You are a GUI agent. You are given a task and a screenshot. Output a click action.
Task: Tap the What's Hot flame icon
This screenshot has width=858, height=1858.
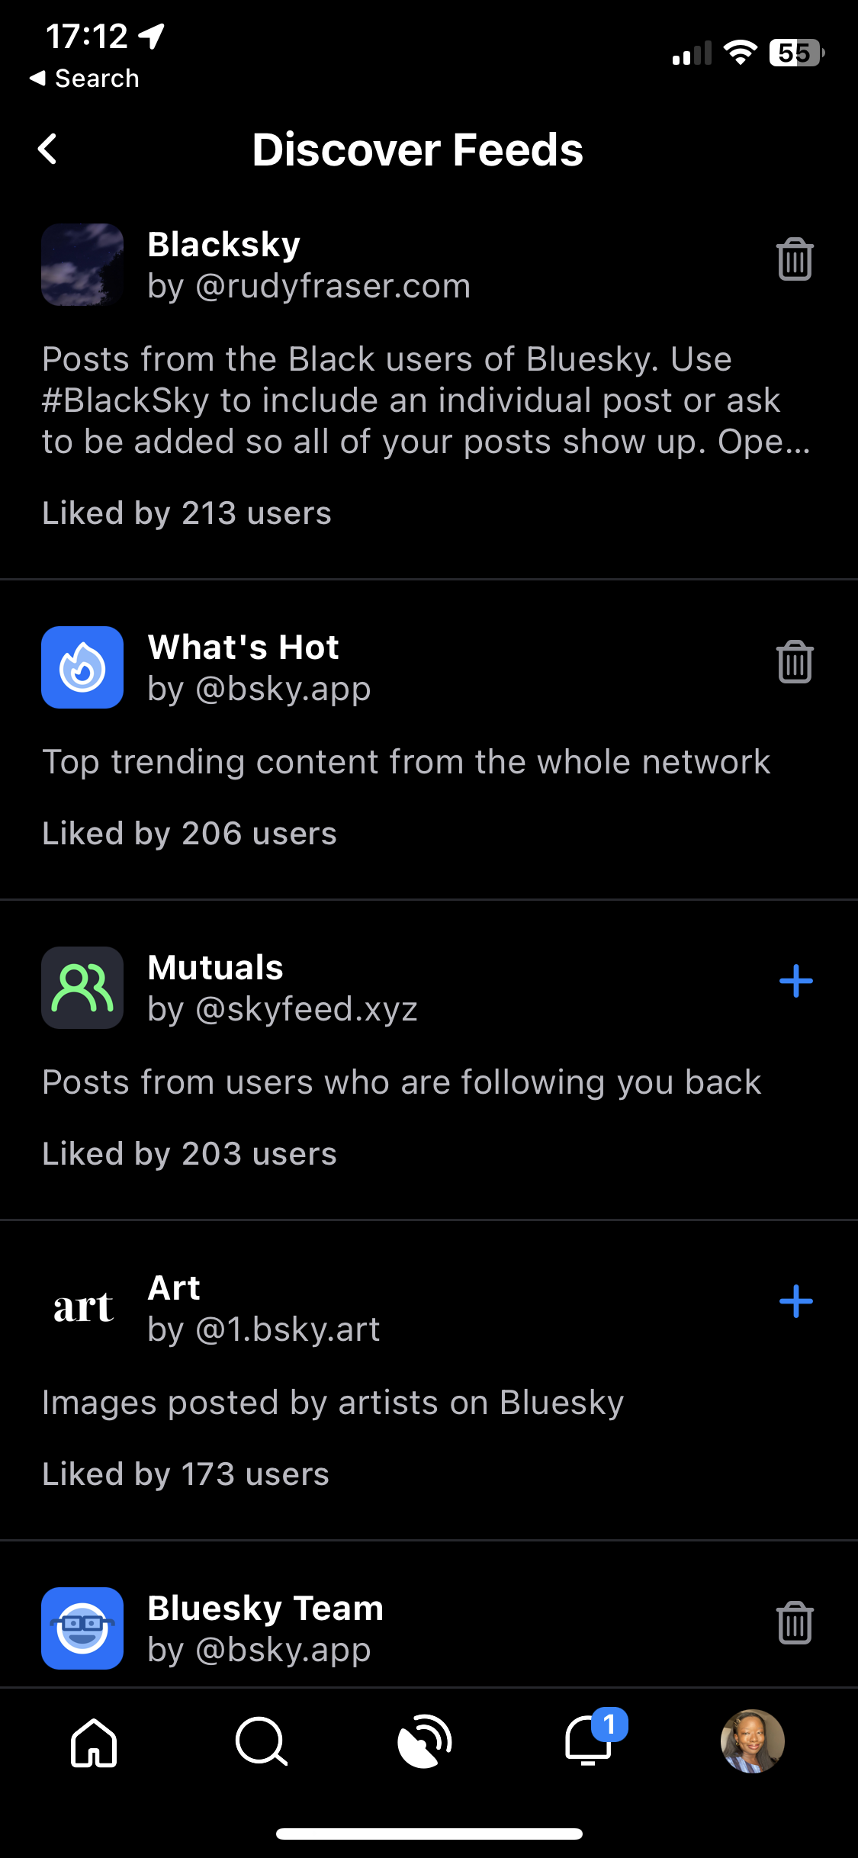(x=82, y=667)
